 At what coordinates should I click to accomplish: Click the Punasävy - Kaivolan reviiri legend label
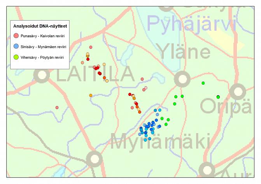coord(42,36)
